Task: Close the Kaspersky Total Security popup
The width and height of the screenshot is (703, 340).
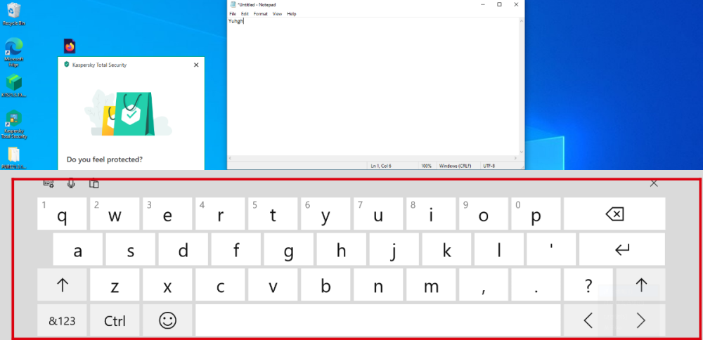Action: click(x=196, y=65)
